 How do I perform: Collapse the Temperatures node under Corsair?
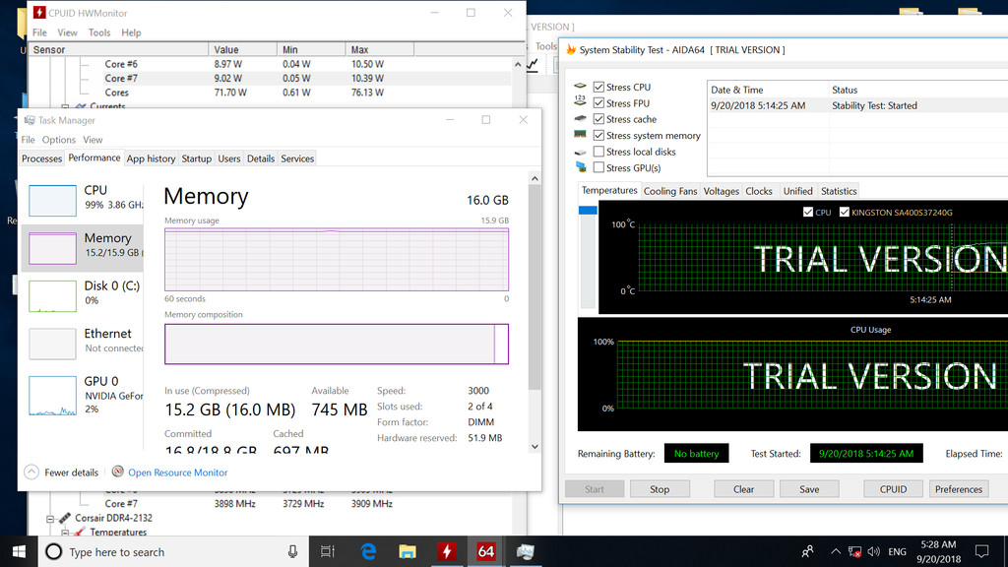64,533
